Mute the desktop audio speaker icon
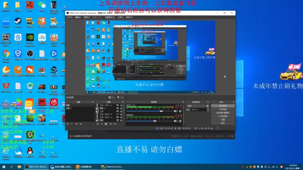Screen dimensions: 303x170 175,121
